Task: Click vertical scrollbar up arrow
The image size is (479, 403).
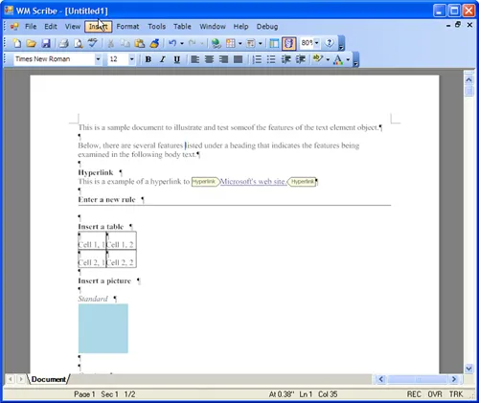Action: point(468,79)
